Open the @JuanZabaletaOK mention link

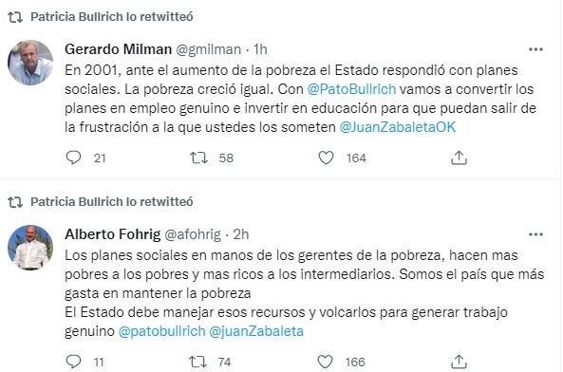click(398, 127)
